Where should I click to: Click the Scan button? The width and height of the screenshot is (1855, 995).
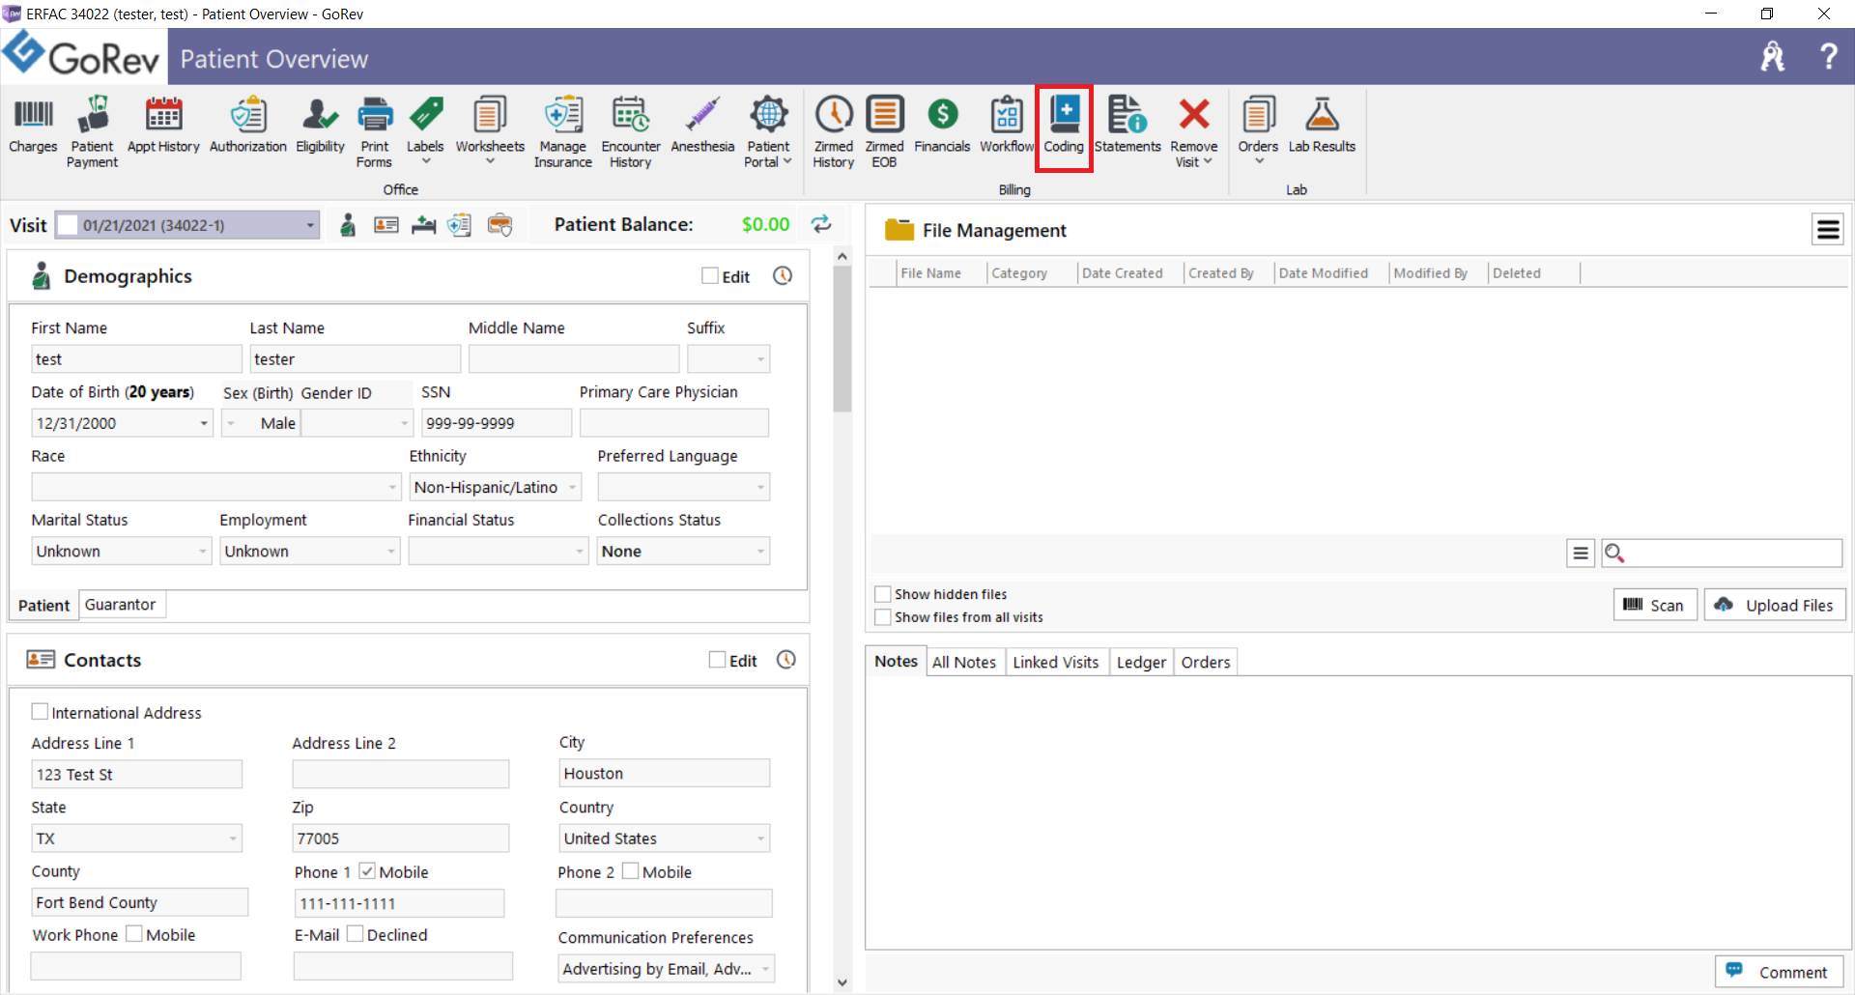click(1655, 605)
